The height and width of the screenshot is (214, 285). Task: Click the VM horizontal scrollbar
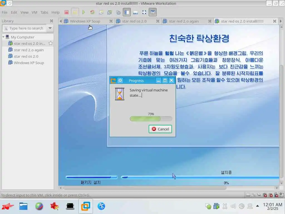145,188
